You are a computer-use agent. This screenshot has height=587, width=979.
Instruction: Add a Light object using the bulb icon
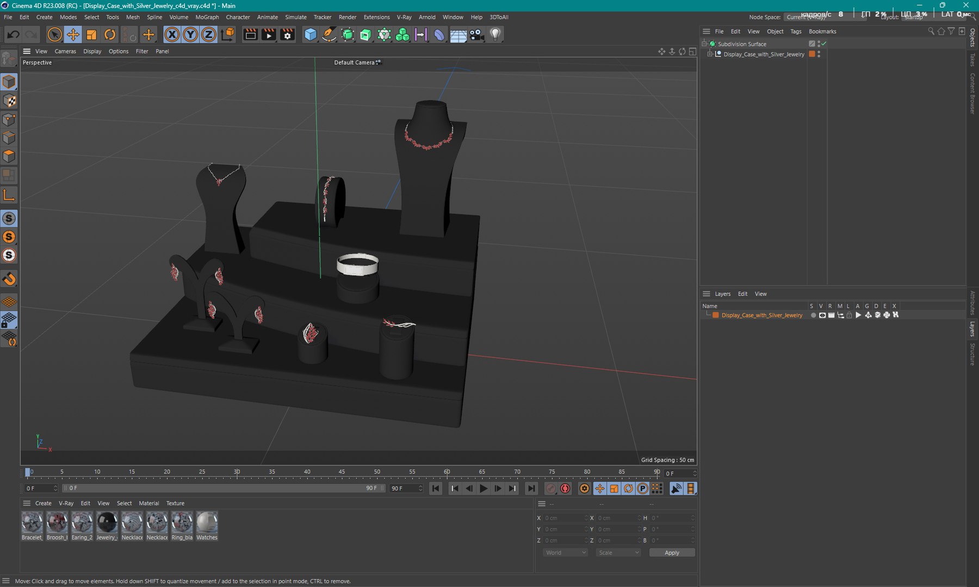(495, 35)
